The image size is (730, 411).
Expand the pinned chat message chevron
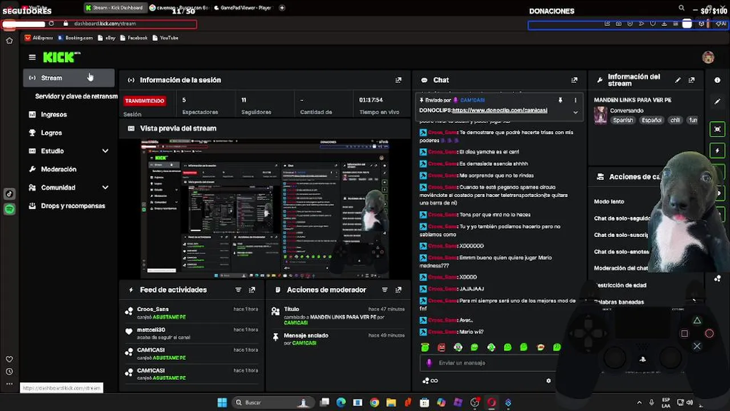pyautogui.click(x=575, y=112)
